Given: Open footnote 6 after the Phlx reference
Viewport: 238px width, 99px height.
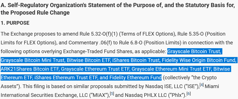Looking at the screenshot, I should [188, 94].
